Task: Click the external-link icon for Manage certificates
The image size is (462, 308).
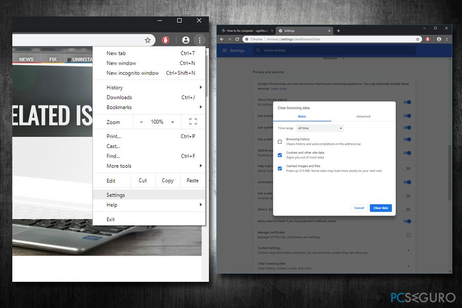Action: point(409,235)
